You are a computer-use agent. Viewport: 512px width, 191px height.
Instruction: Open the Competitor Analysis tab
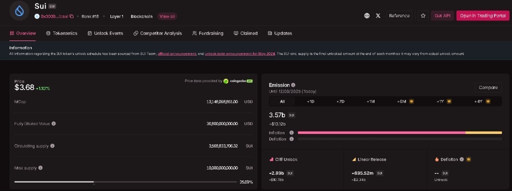click(x=157, y=33)
